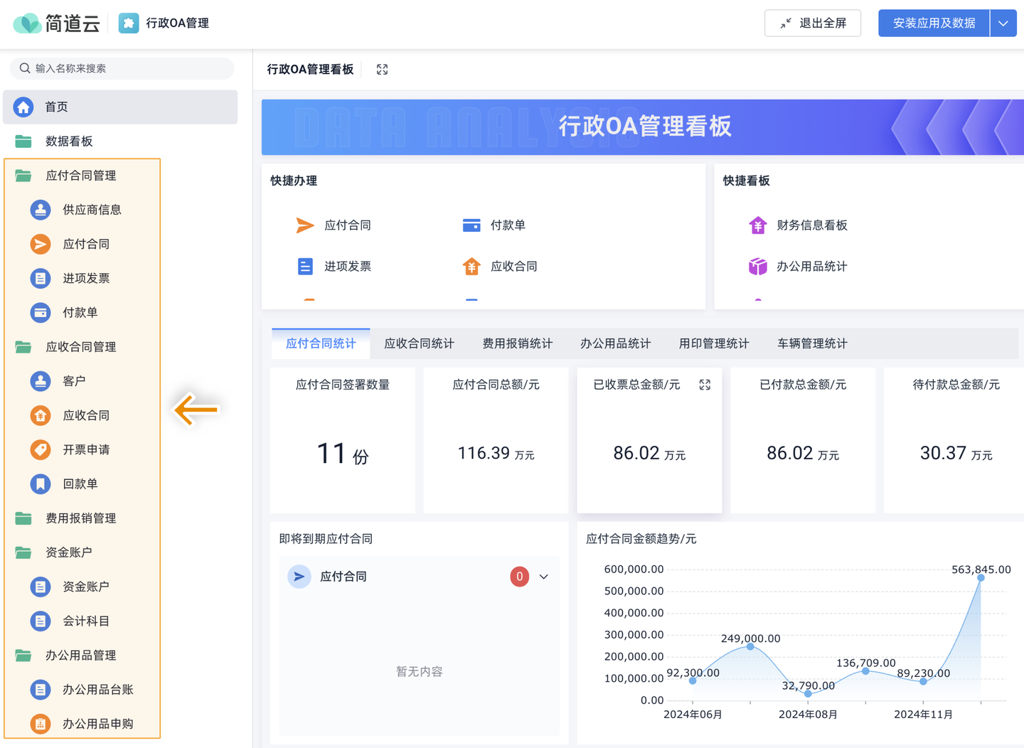This screenshot has height=748, width=1024.
Task: Click the search input field in sidebar
Action: 121,68
